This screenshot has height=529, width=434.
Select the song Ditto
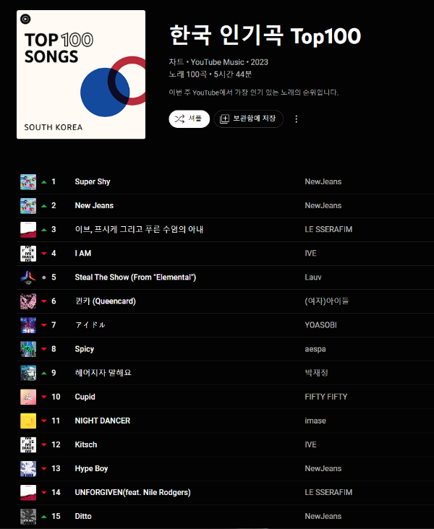pyautogui.click(x=83, y=516)
